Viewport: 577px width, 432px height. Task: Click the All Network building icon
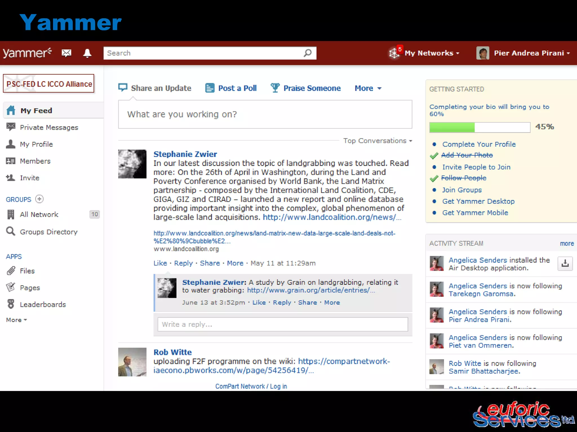pos(11,214)
